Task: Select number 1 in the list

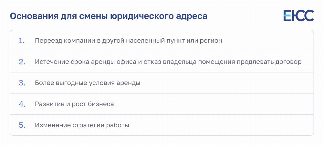Action: [22, 41]
